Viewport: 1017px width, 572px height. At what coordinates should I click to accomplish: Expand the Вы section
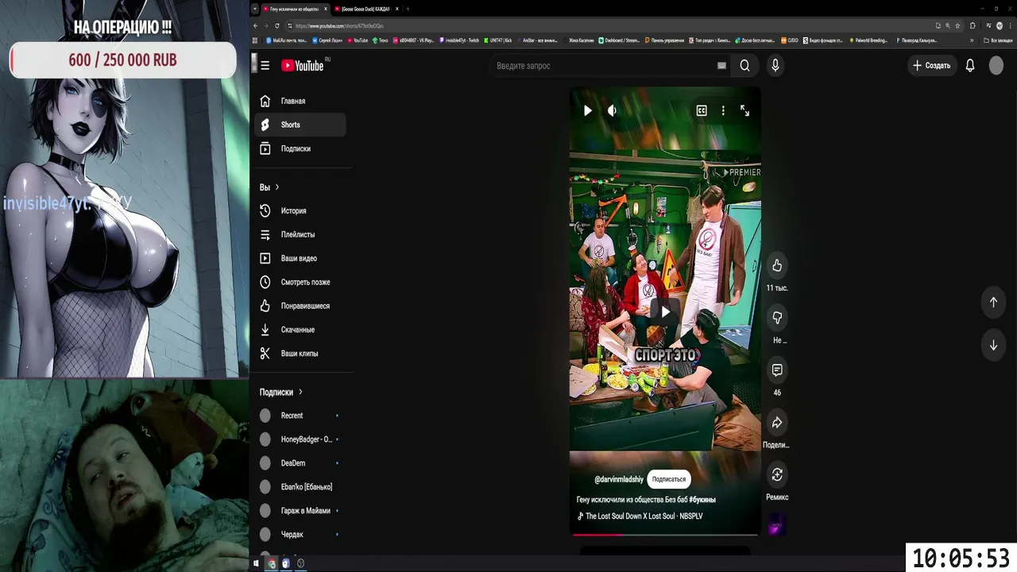point(269,187)
